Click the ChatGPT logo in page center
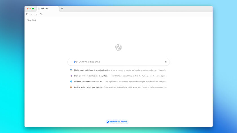 point(118,48)
